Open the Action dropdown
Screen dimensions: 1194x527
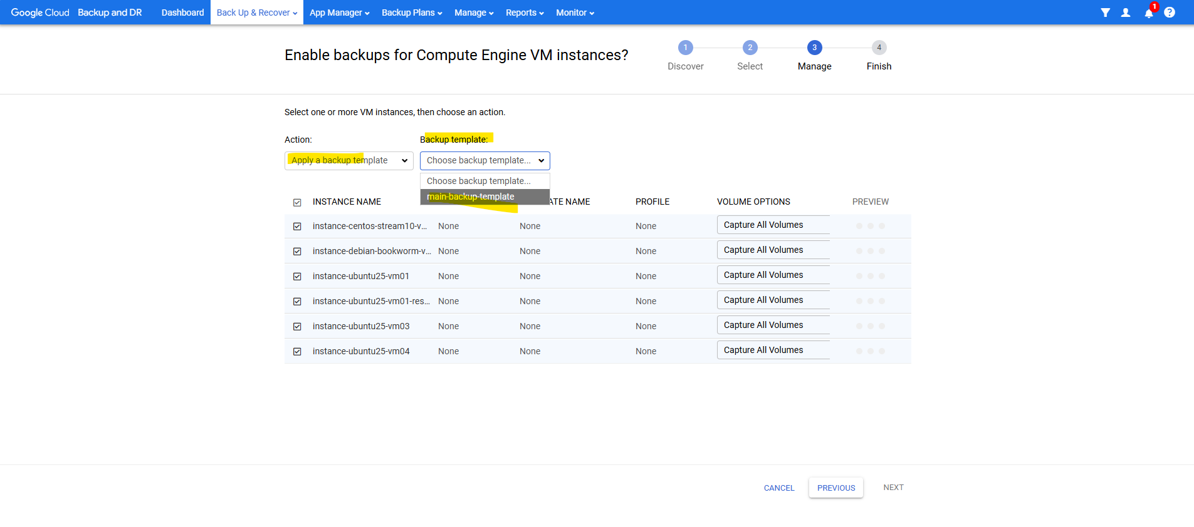pyautogui.click(x=348, y=161)
